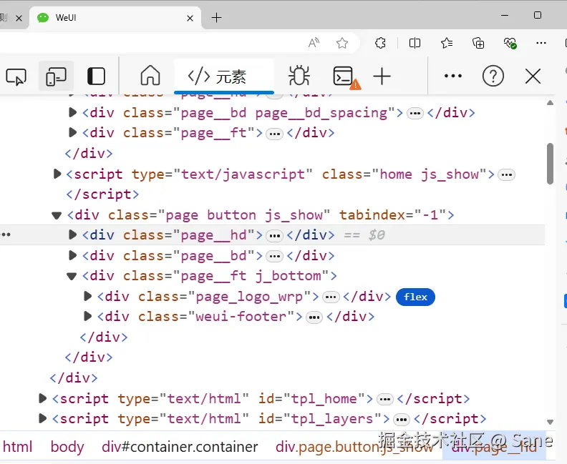This screenshot has width=567, height=464.
Task: Expand the tpl_home script node
Action: 42,398
